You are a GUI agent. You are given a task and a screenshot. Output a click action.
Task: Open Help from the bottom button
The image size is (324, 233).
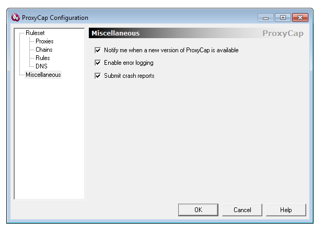286,210
